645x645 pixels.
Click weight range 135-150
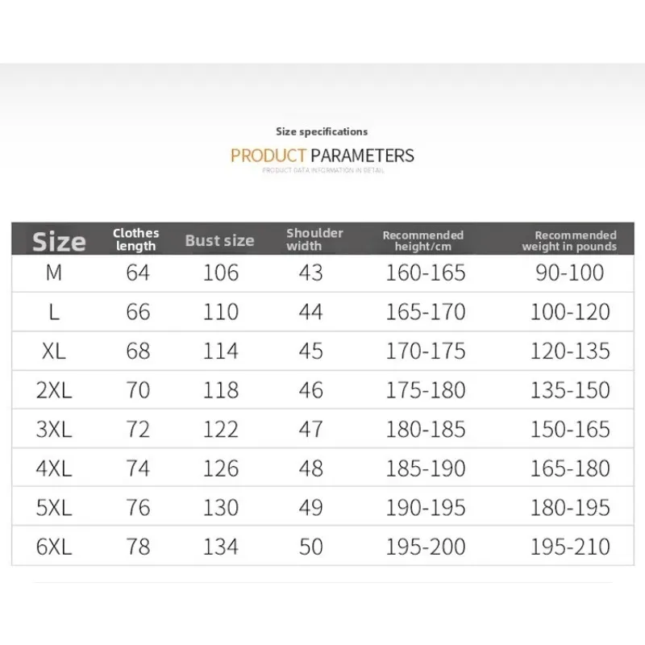click(x=570, y=390)
